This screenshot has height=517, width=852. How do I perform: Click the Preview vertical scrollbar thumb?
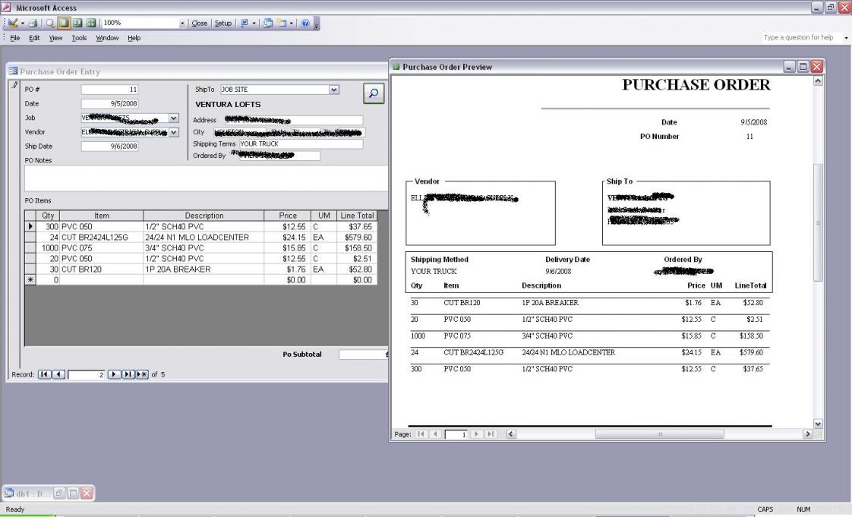[x=818, y=222]
